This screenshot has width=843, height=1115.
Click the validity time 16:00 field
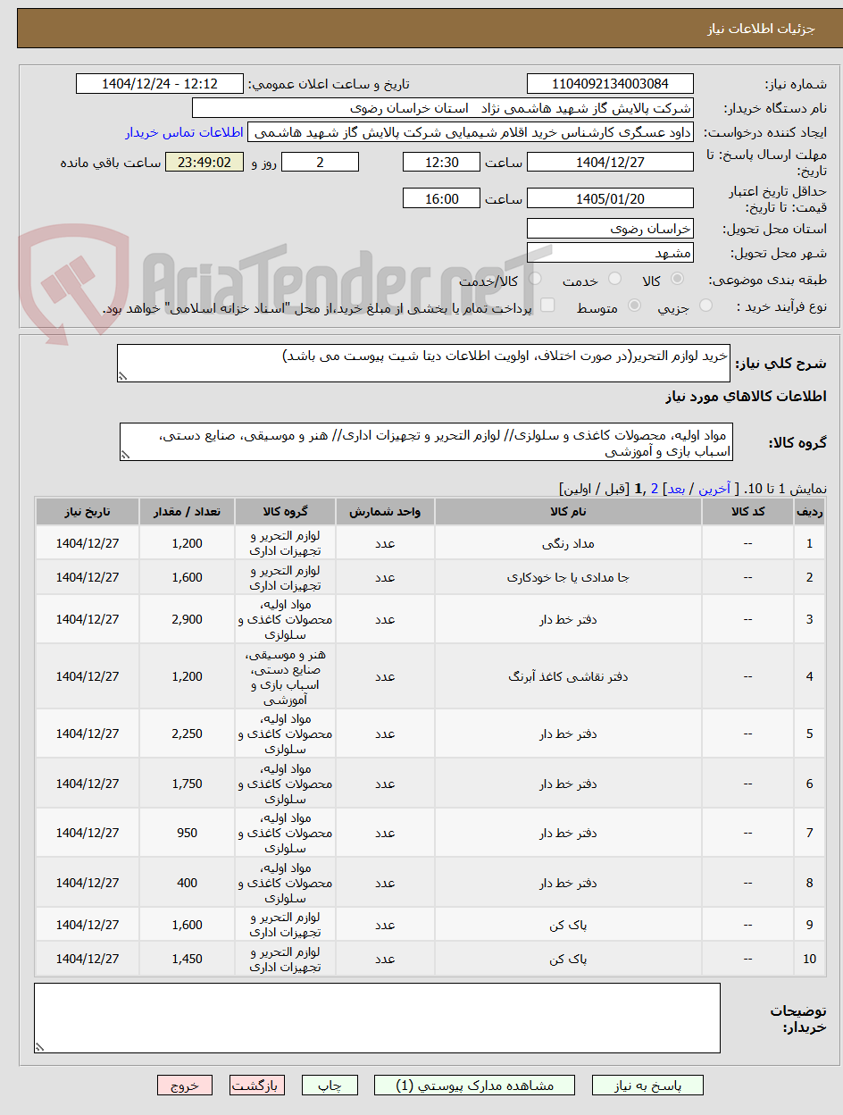tap(441, 198)
